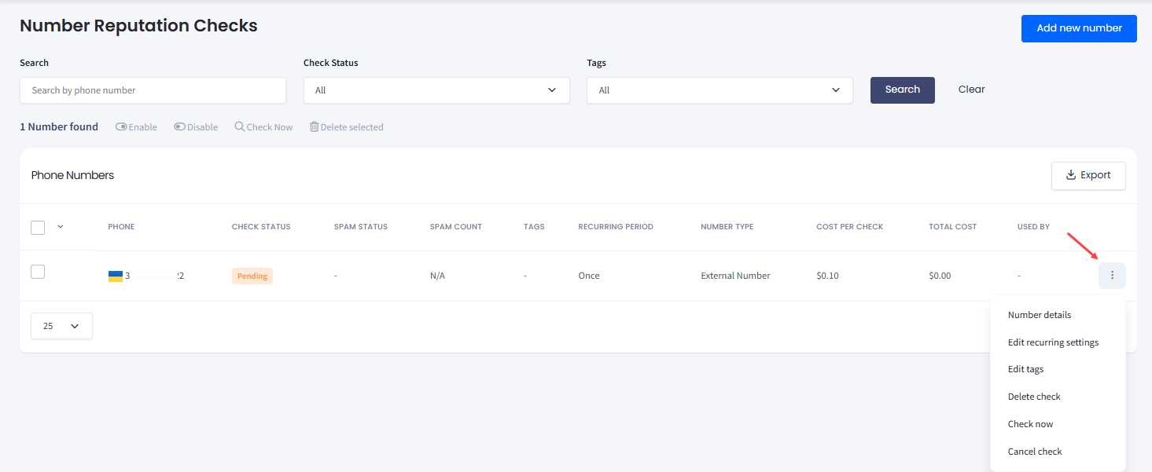
Task: Open the 25 per page dropdown
Action: click(61, 326)
